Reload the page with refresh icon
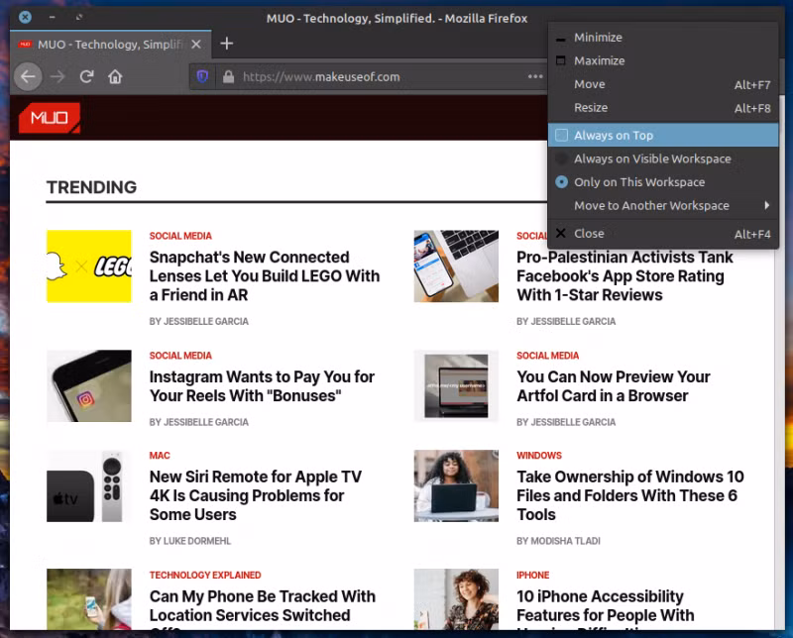 click(x=86, y=77)
